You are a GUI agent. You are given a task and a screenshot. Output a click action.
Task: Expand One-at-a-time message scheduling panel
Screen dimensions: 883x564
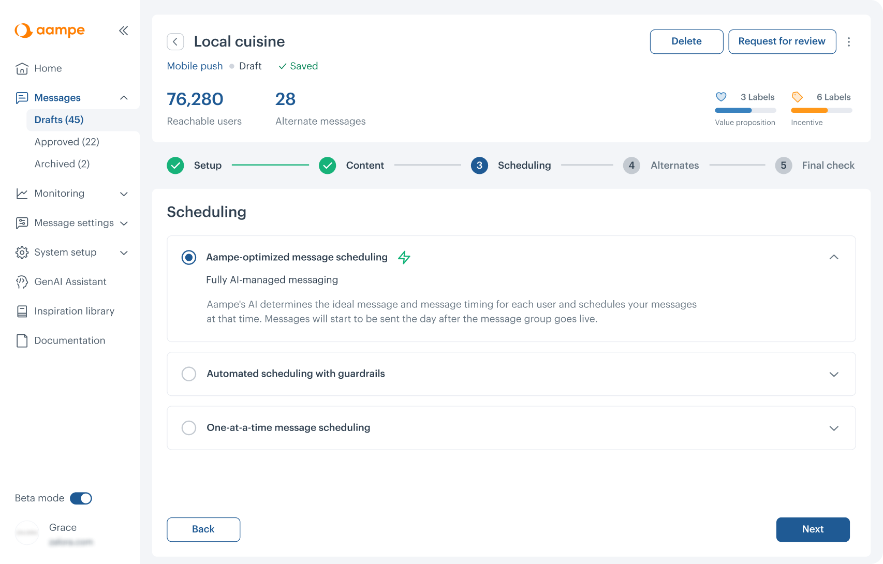[834, 428]
